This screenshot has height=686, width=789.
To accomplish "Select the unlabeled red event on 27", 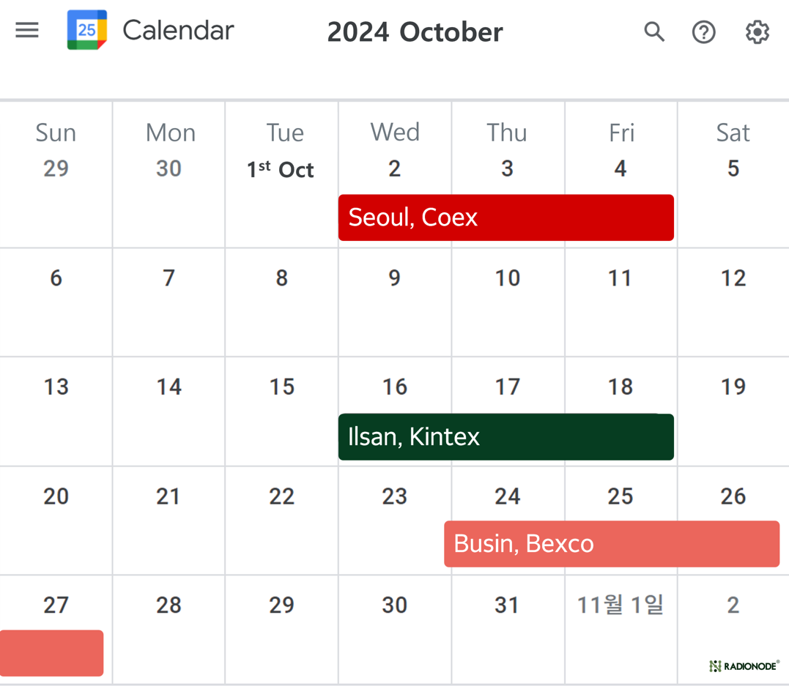I will [x=51, y=653].
